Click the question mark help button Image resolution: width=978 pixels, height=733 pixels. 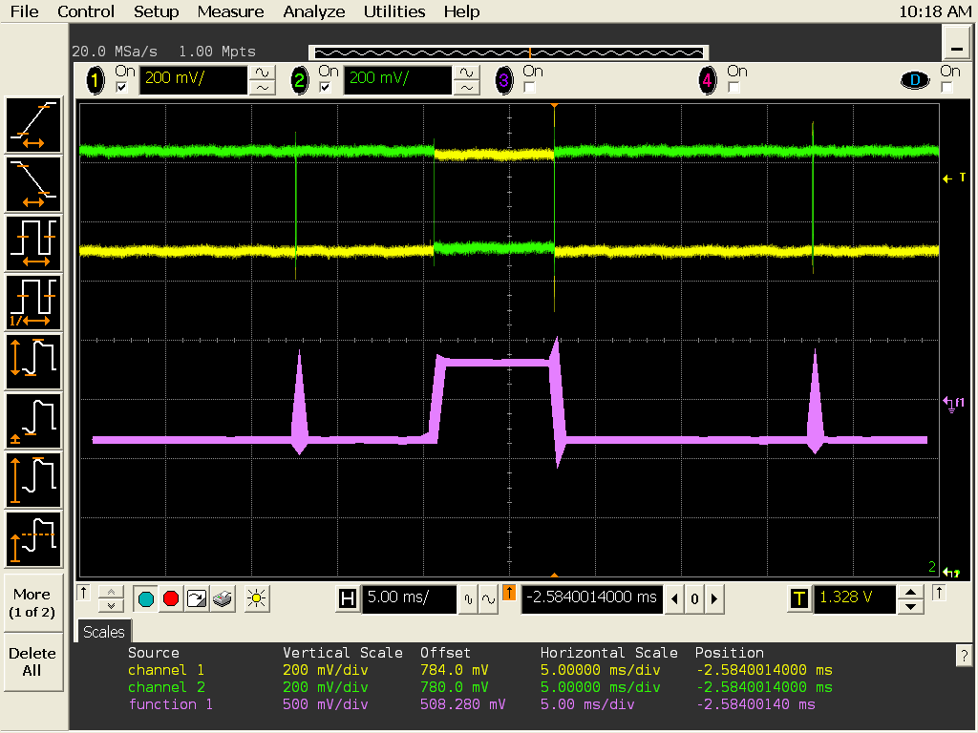tap(964, 655)
